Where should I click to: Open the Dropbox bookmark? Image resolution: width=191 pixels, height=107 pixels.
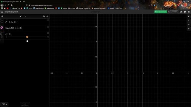click(x=115, y=8)
